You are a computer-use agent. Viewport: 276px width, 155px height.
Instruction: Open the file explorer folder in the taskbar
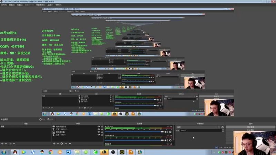tap(77, 152)
